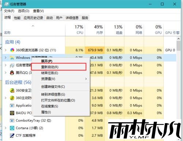Click the Cortana process icon
The image size is (183, 141).
[12, 128]
